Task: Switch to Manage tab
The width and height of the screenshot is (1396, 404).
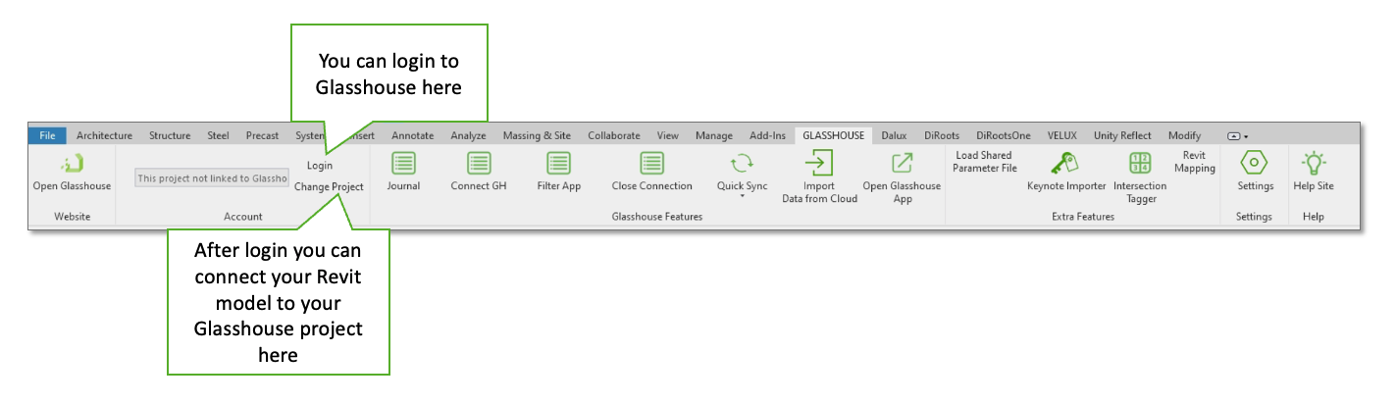Action: pyautogui.click(x=714, y=135)
